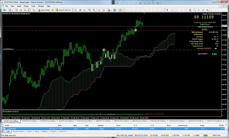Open the Insert menu
The width and height of the screenshot is (229, 138).
[x=19, y=6]
